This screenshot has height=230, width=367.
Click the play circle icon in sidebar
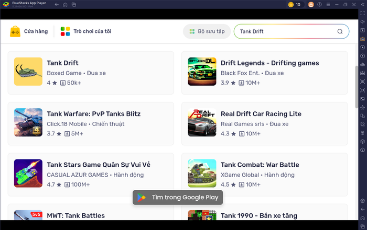coord(363,48)
